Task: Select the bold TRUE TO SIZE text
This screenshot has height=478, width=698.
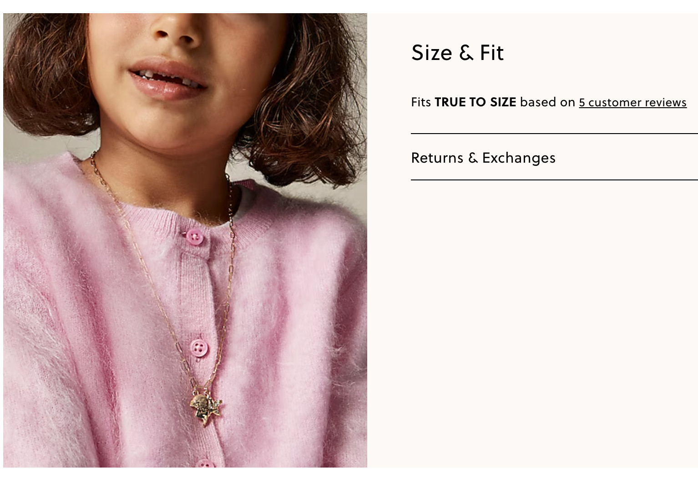Action: click(475, 102)
